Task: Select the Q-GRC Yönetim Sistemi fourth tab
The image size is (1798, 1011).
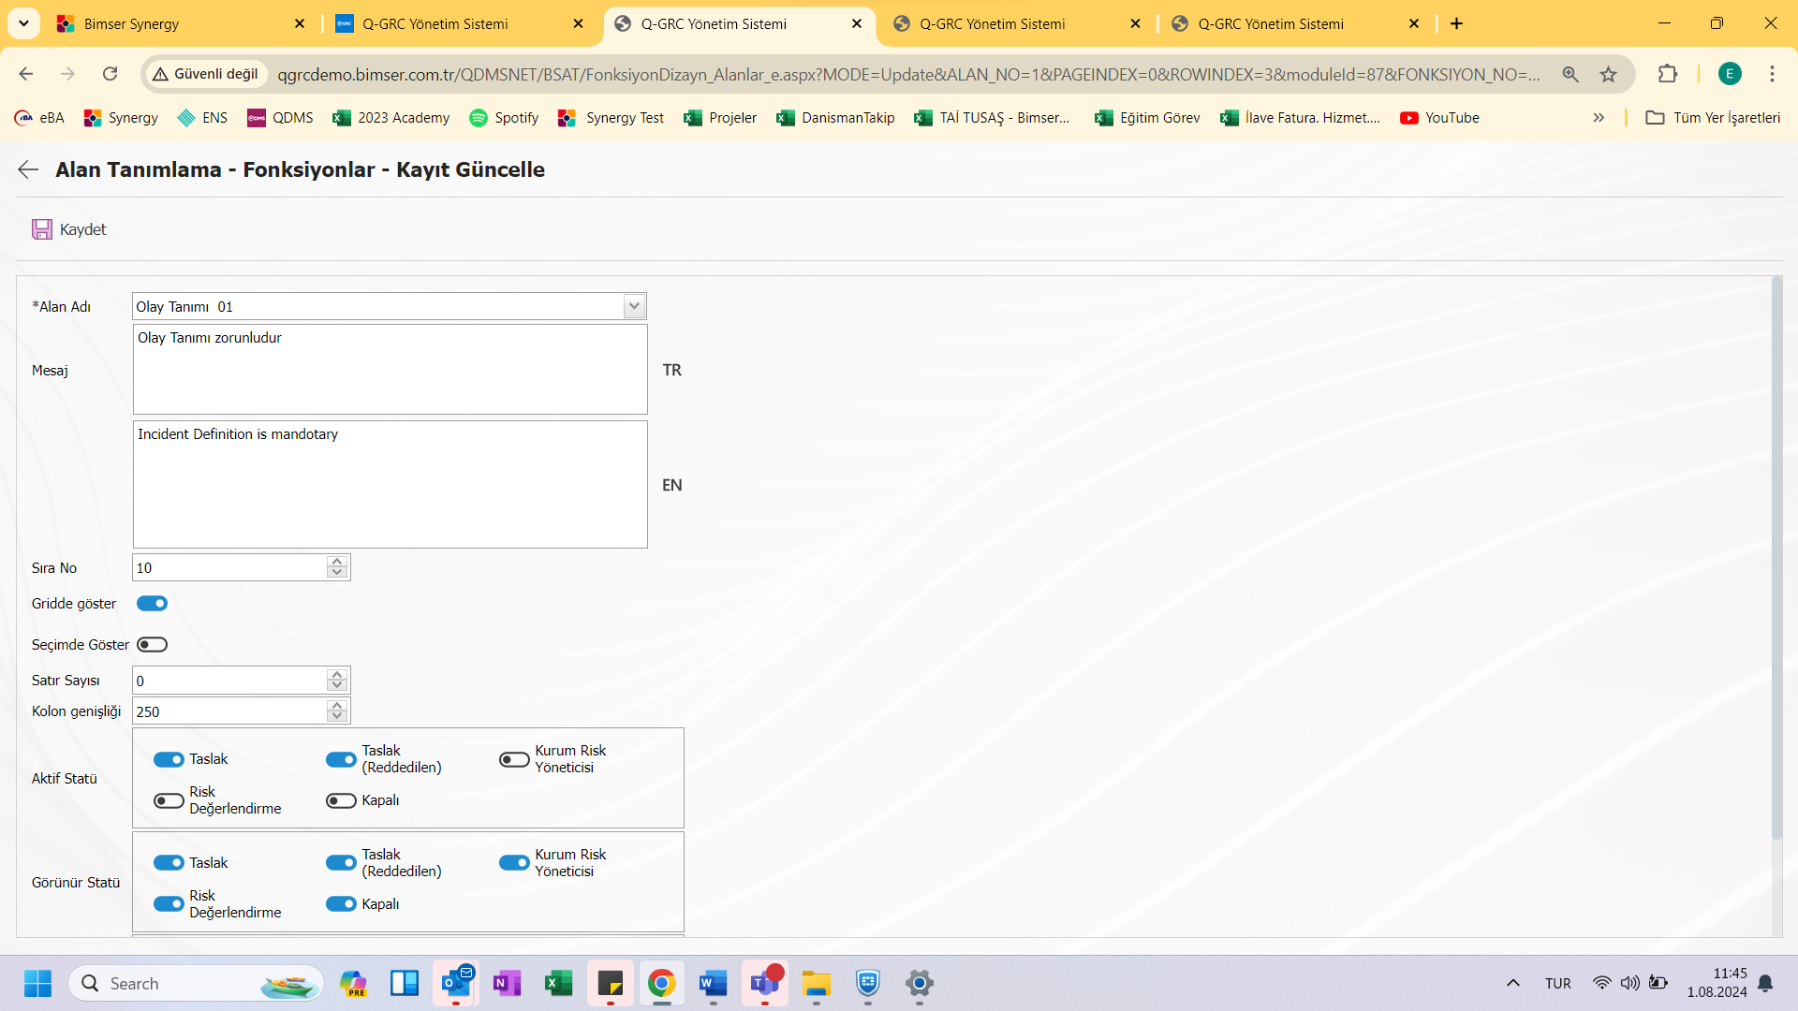Action: coord(1271,24)
